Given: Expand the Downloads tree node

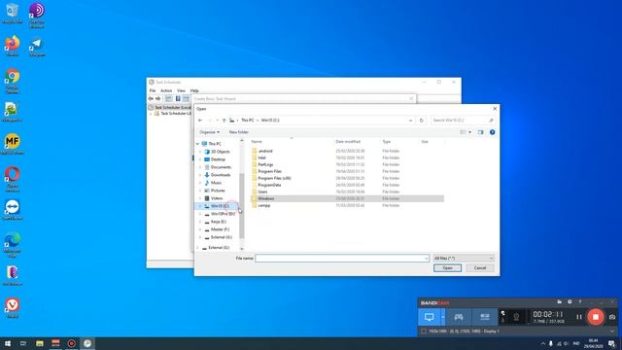Looking at the screenshot, I should [200, 175].
